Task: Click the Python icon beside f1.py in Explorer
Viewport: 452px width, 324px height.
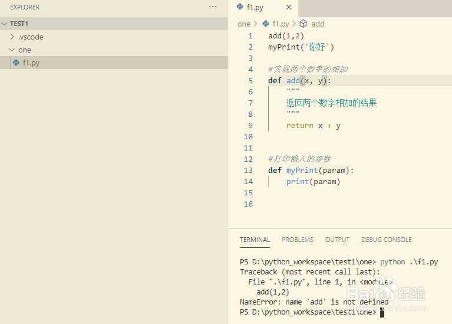Action: [16, 63]
